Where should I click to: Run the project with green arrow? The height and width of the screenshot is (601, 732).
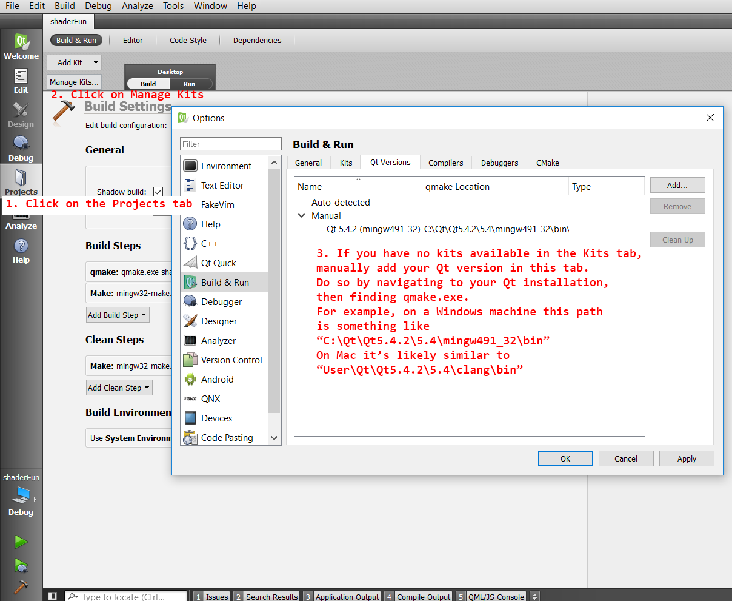coord(21,542)
